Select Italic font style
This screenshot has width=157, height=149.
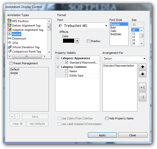pyautogui.click(x=113, y=31)
